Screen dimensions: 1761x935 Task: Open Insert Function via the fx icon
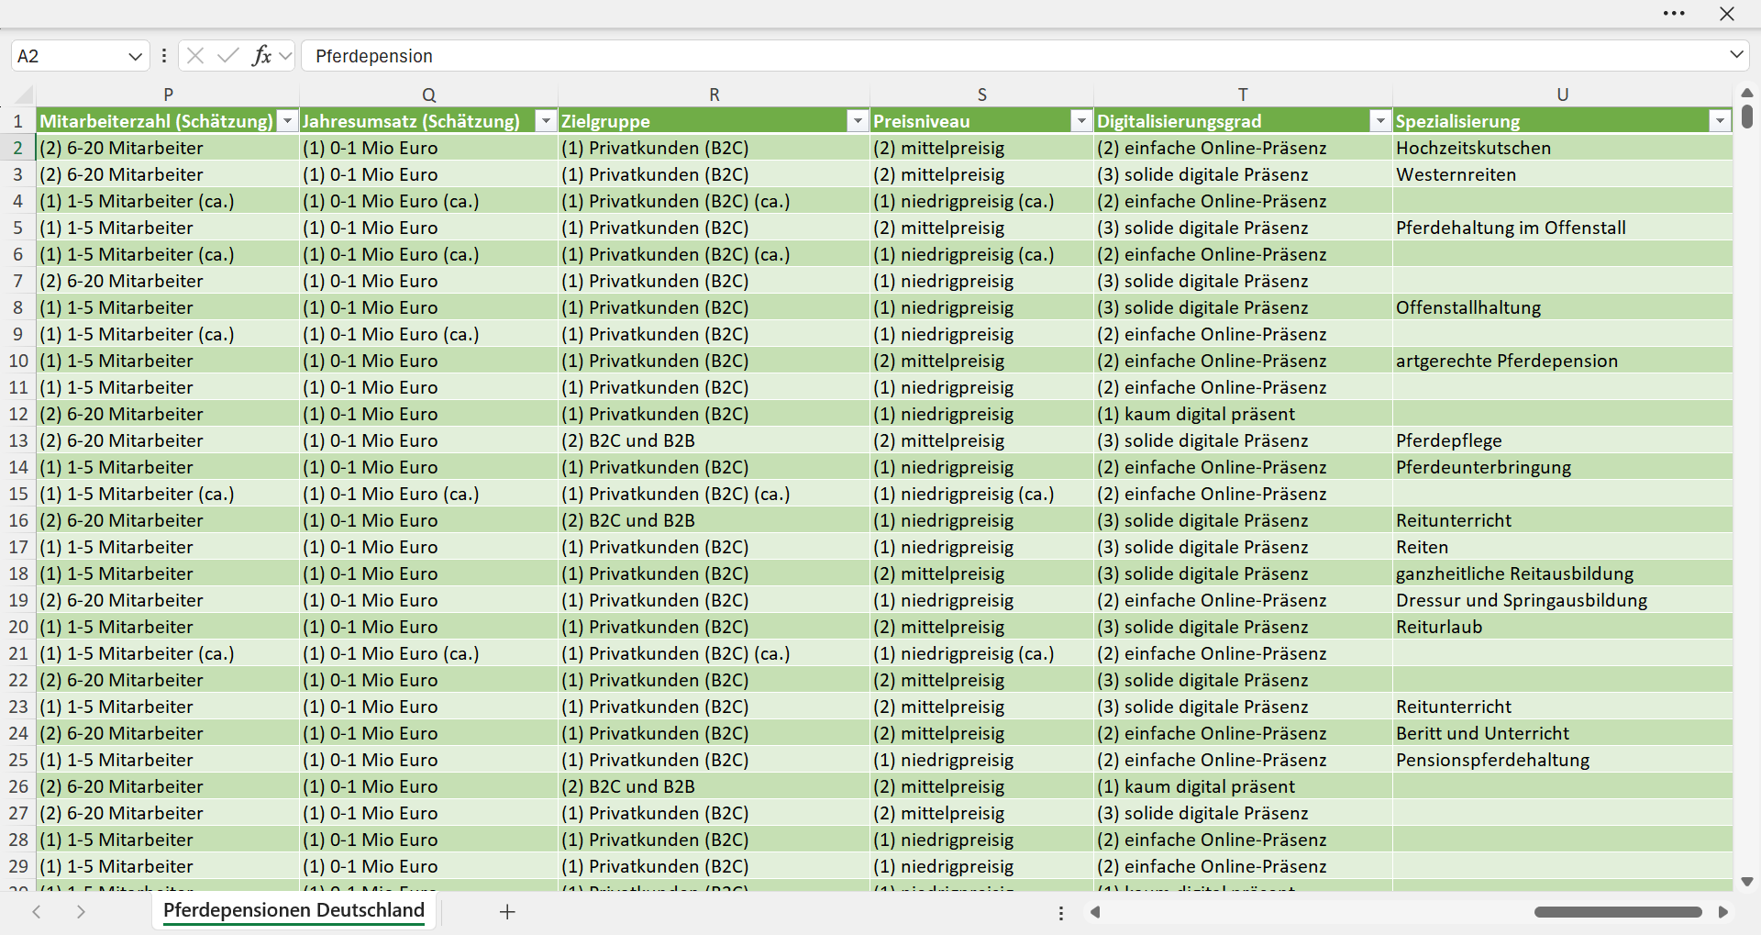[x=261, y=56]
